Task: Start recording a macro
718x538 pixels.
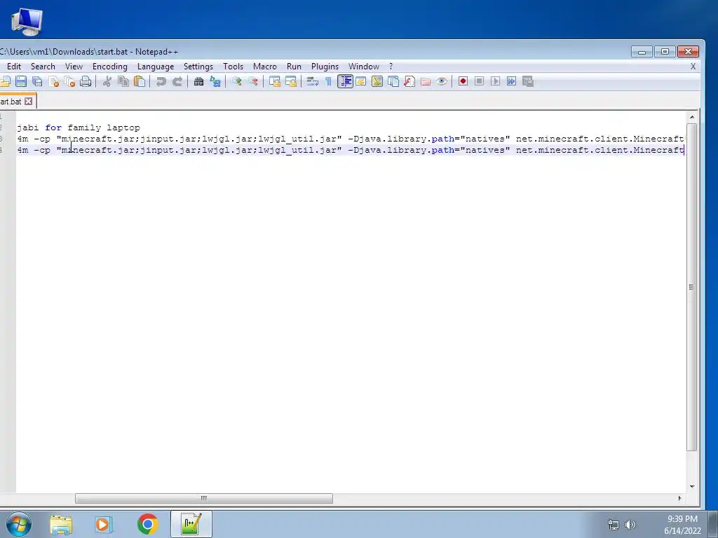Action: [x=463, y=81]
